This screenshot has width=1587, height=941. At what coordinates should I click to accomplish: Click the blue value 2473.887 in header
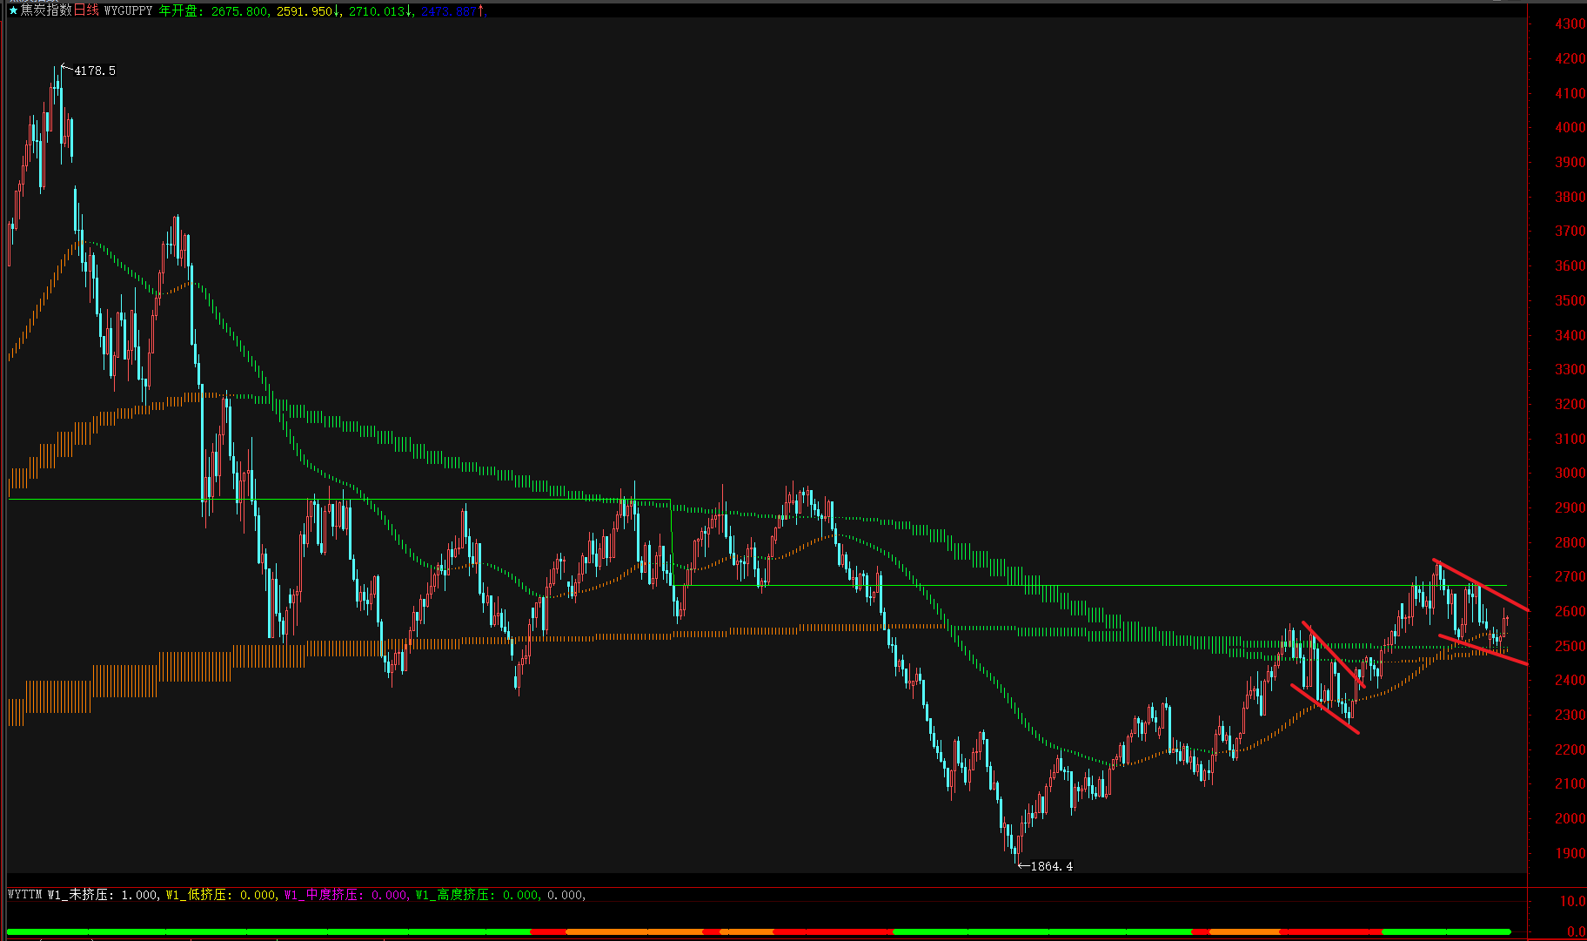point(449,10)
